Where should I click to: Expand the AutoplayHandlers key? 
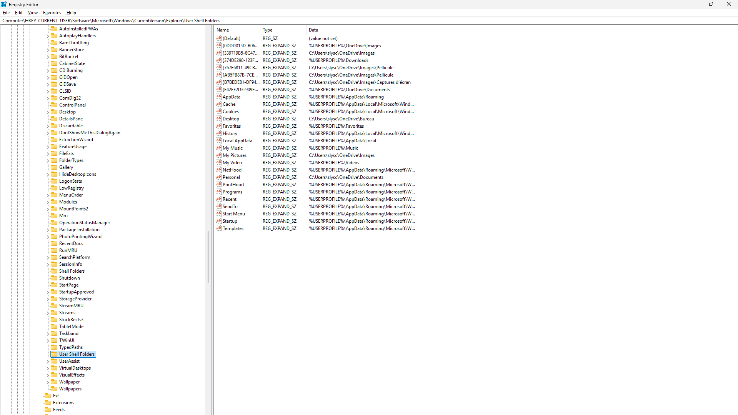pyautogui.click(x=48, y=36)
